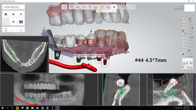Click the green plus add implant icon

coord(13,14)
